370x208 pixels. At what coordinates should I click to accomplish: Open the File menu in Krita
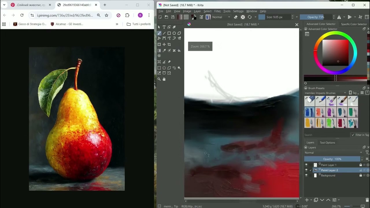tap(161, 11)
